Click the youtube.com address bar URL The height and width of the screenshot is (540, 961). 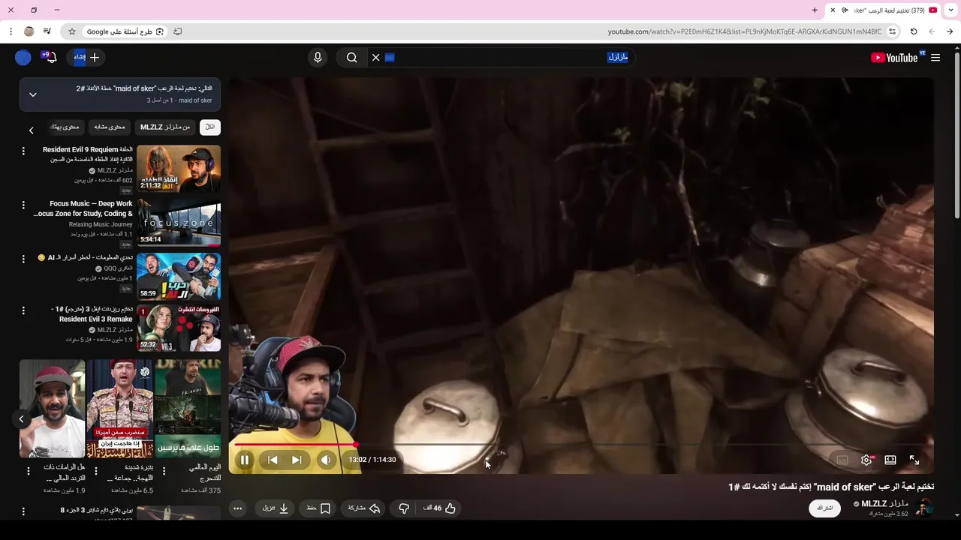(745, 31)
